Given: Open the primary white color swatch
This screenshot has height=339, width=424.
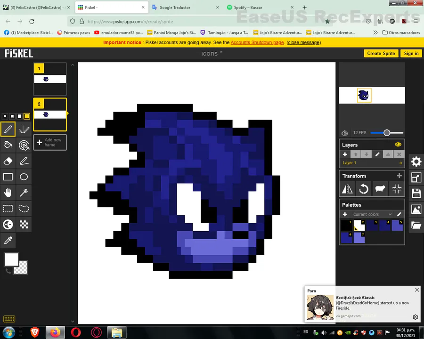Looking at the screenshot, I should pos(11,259).
